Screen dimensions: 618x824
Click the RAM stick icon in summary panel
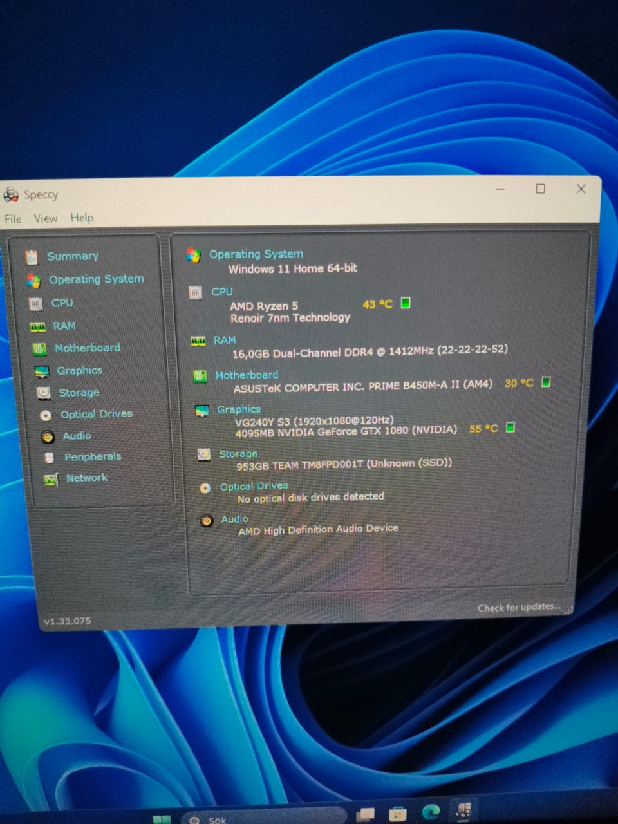point(198,341)
